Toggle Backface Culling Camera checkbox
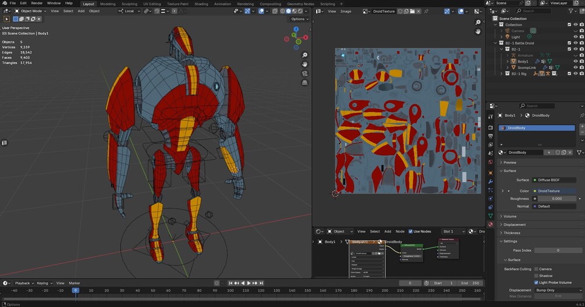 tap(536, 269)
